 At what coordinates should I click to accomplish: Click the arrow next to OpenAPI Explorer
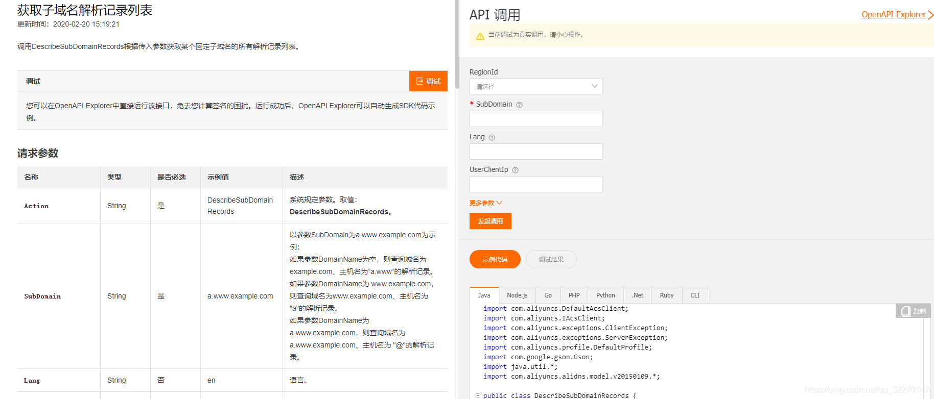[x=930, y=15]
